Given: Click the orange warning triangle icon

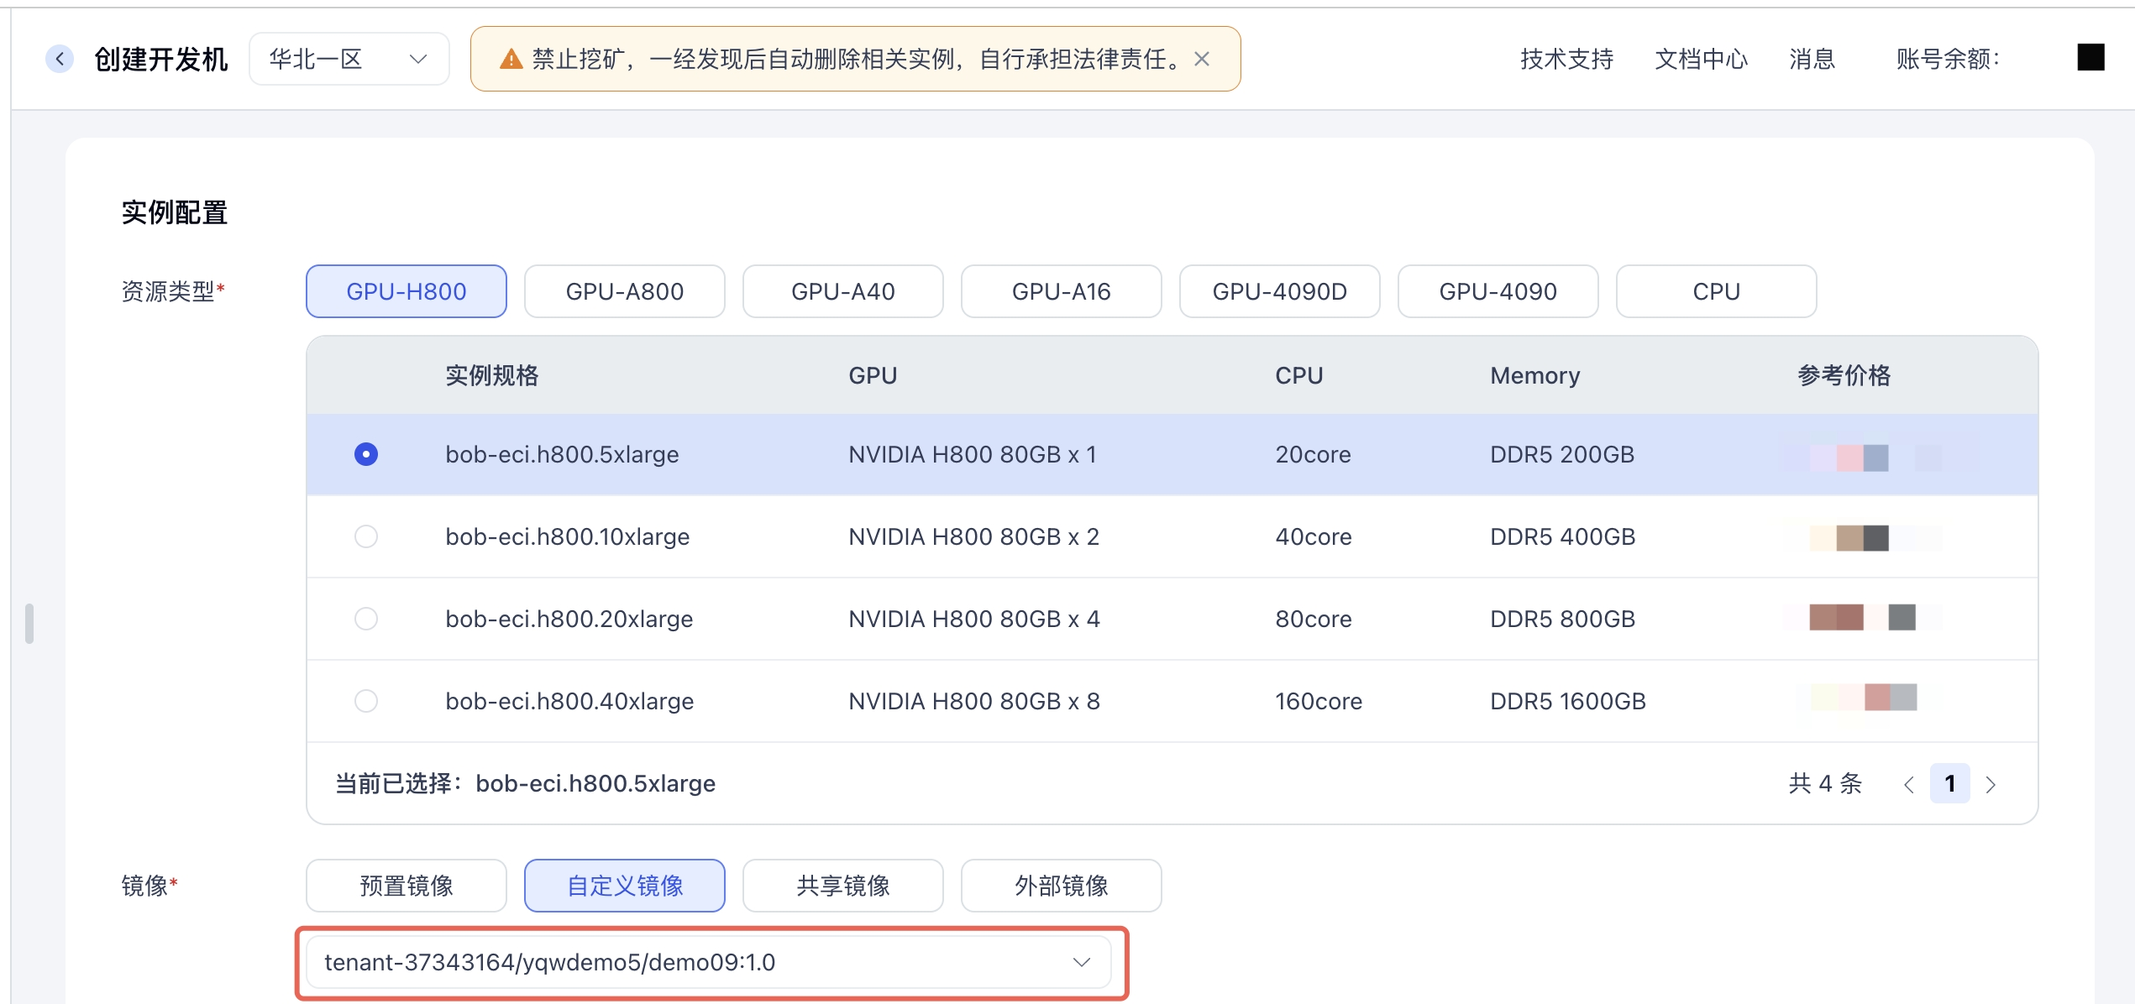Looking at the screenshot, I should (511, 59).
